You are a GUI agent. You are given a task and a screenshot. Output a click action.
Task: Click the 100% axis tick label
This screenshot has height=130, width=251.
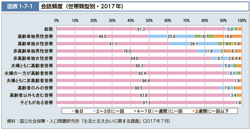click(x=242, y=20)
